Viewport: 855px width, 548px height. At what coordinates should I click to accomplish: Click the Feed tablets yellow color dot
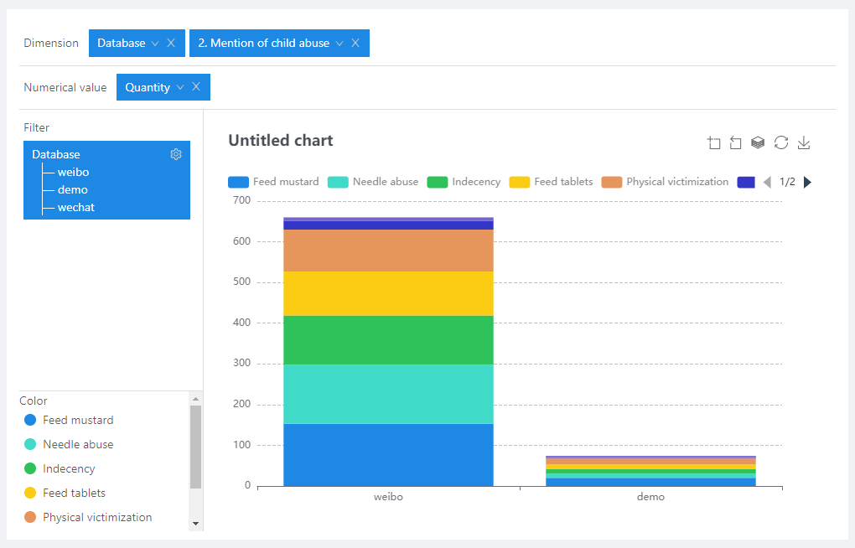(30, 493)
